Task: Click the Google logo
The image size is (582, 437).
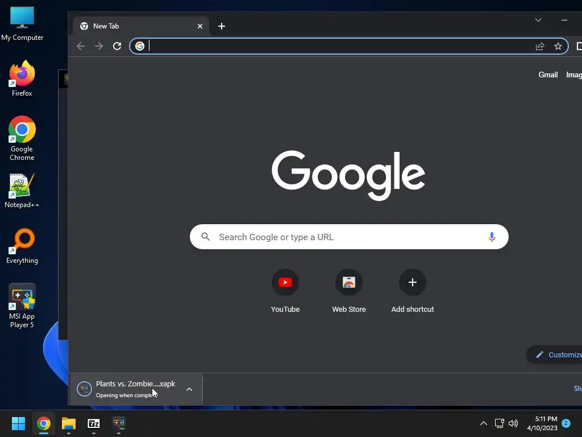Action: [x=348, y=175]
